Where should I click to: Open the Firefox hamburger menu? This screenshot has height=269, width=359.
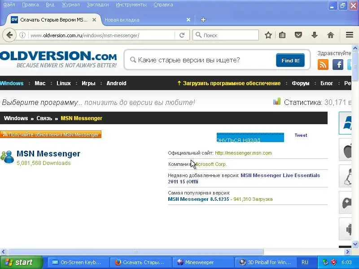coord(350,35)
